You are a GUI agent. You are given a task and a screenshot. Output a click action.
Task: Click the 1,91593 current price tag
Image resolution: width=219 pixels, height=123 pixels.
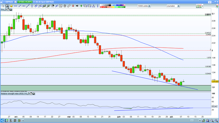(215, 81)
